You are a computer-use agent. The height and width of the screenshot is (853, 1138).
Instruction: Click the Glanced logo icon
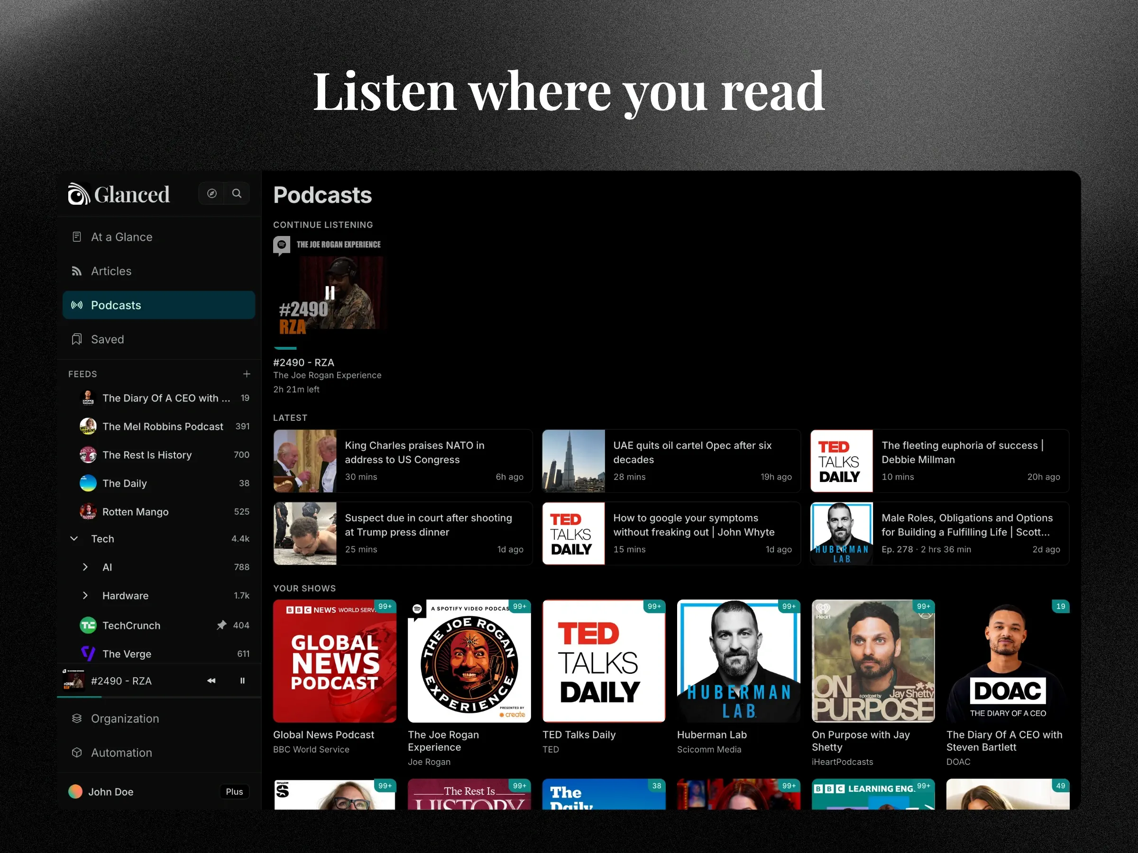pos(79,194)
